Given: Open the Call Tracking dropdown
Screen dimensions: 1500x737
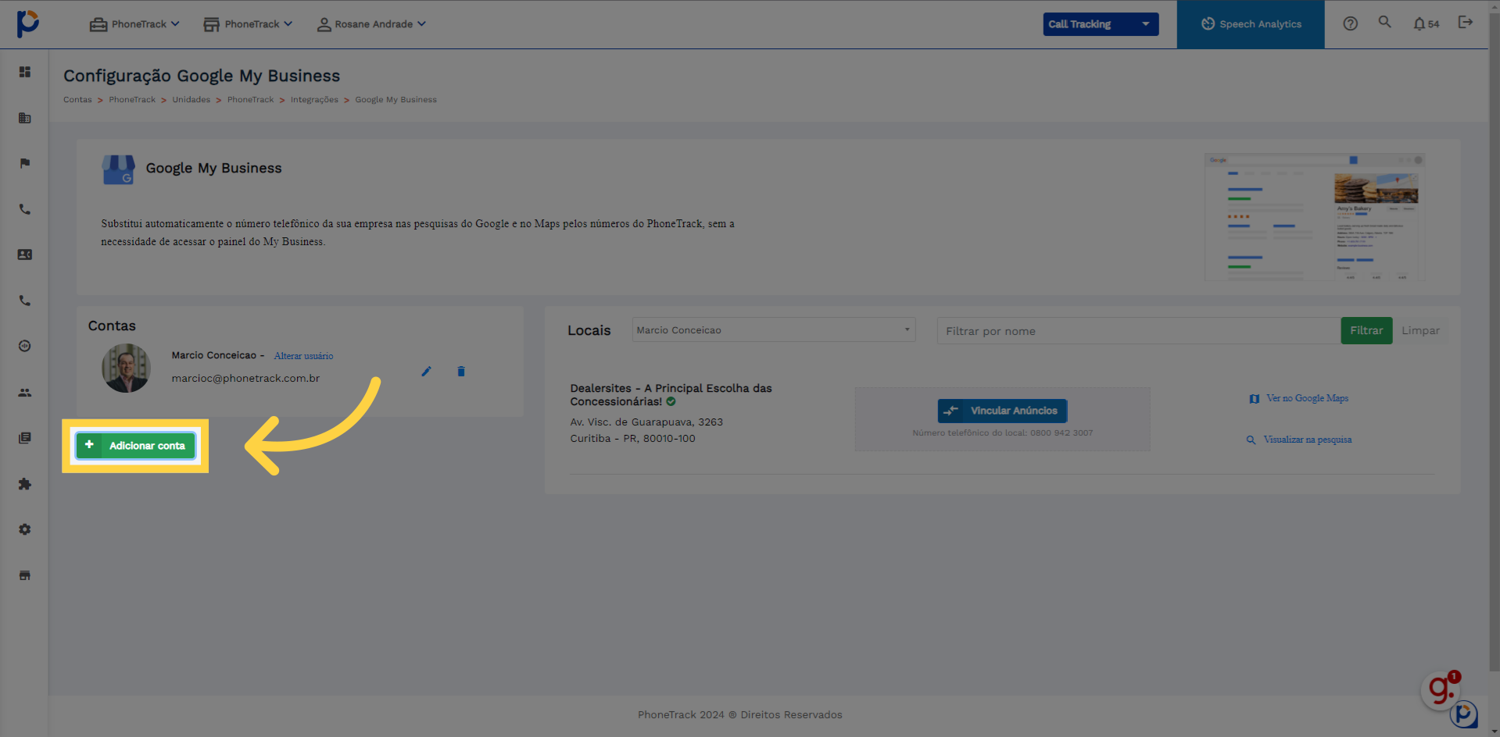Looking at the screenshot, I should point(1101,24).
